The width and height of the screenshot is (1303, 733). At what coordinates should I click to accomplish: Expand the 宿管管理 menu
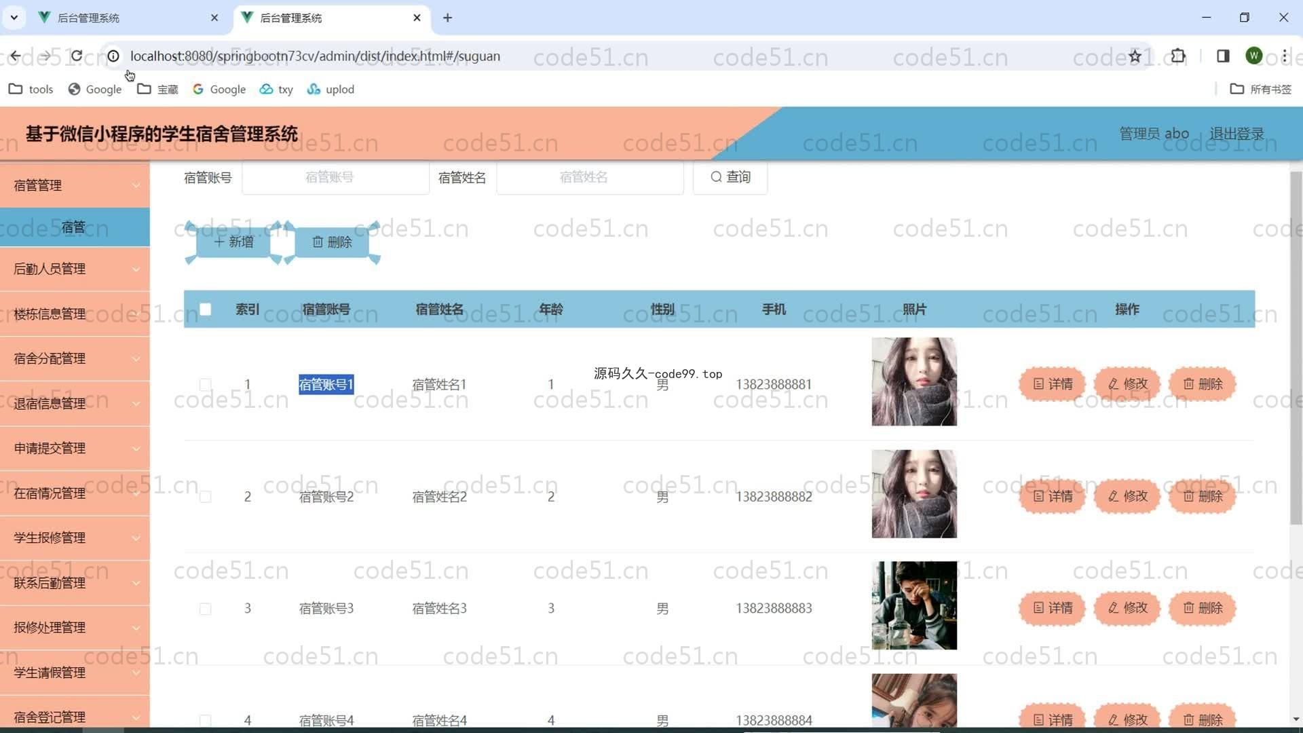point(75,185)
